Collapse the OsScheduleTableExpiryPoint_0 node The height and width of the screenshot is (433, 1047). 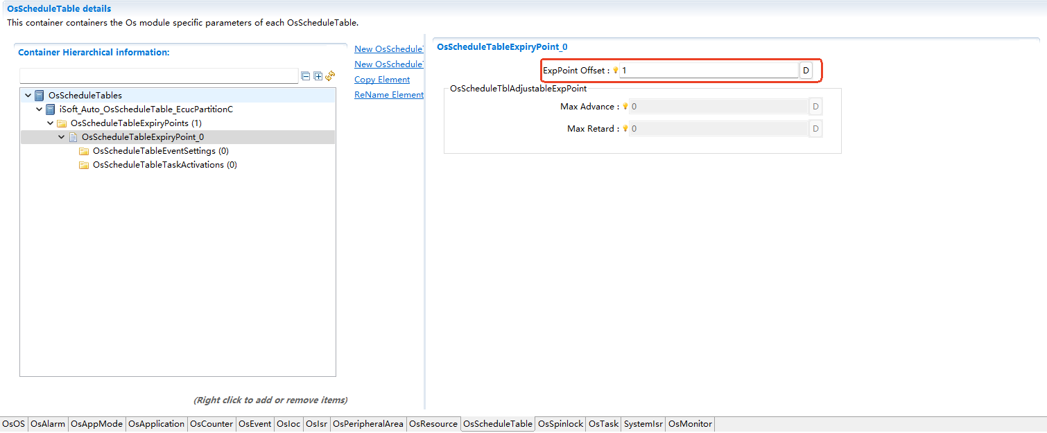pos(62,137)
